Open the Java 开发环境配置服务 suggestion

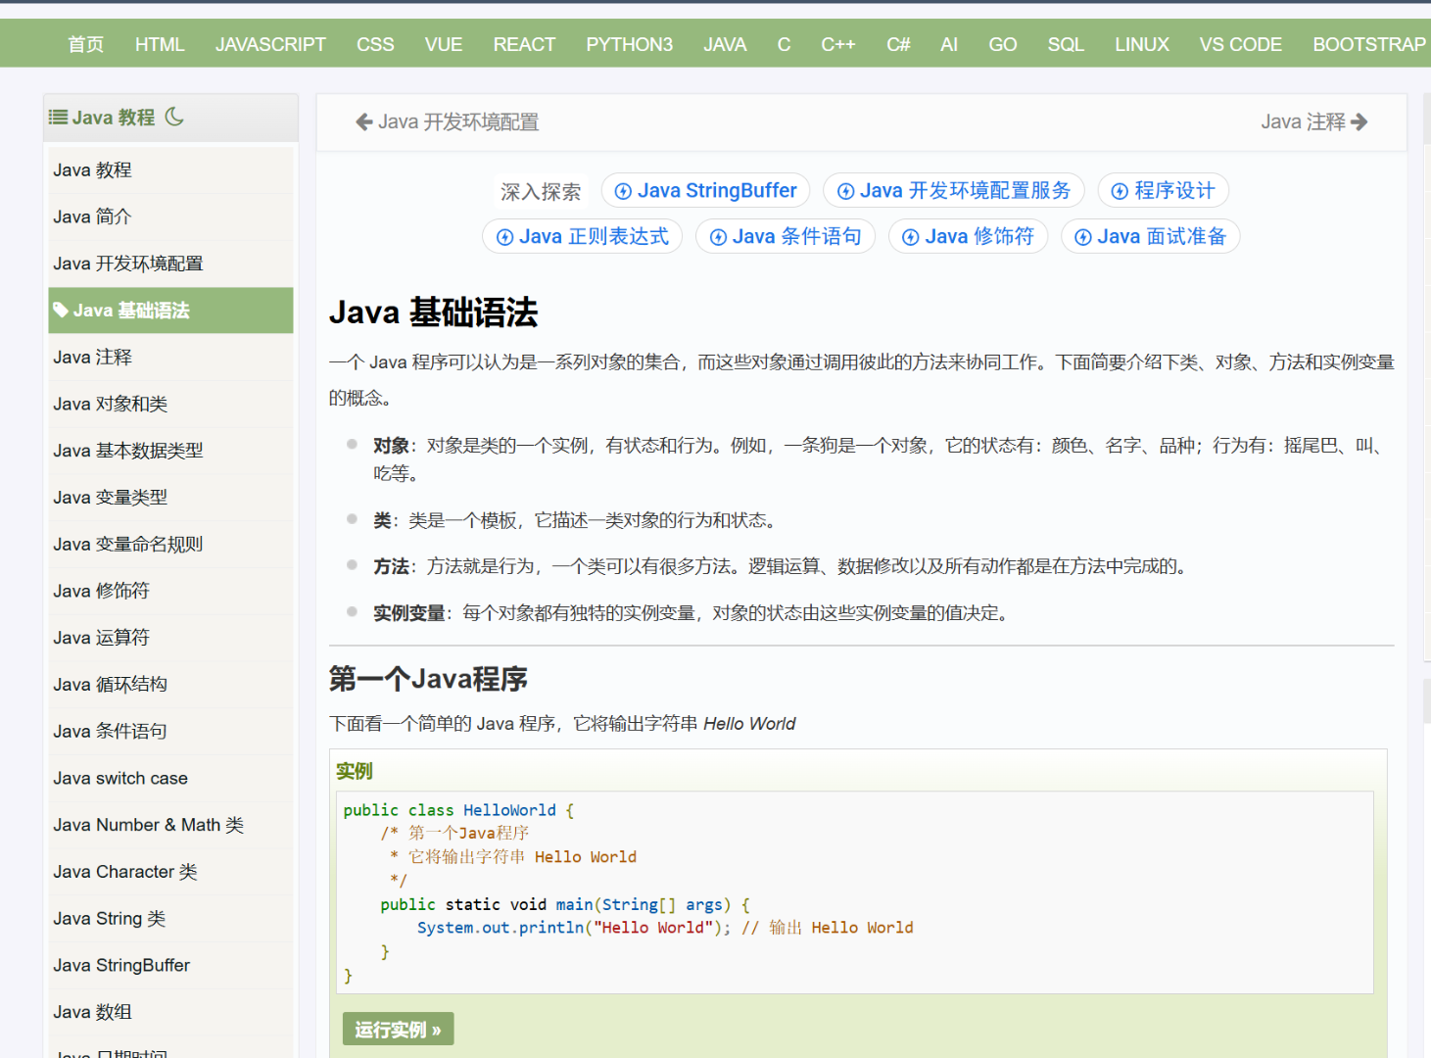954,191
